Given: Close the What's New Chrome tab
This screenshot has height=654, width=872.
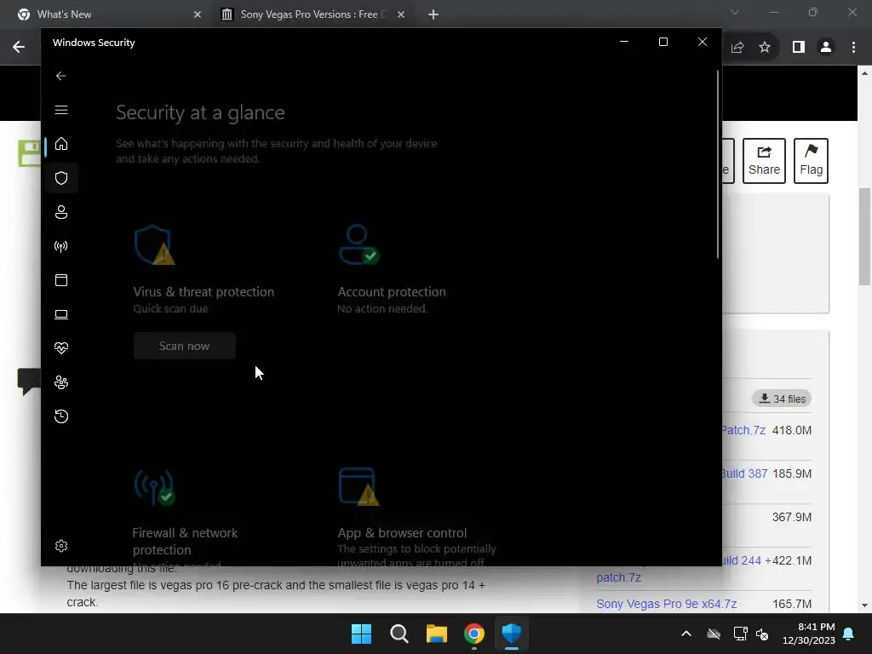Looking at the screenshot, I should pyautogui.click(x=198, y=14).
